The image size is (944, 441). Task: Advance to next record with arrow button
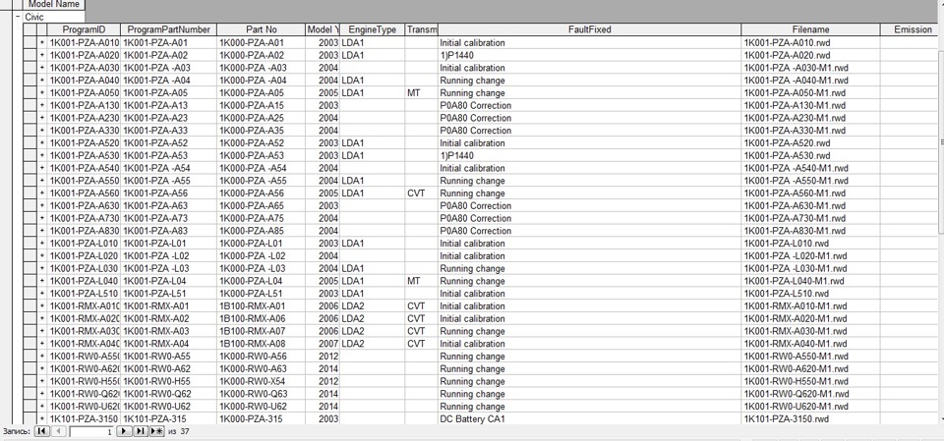124,431
